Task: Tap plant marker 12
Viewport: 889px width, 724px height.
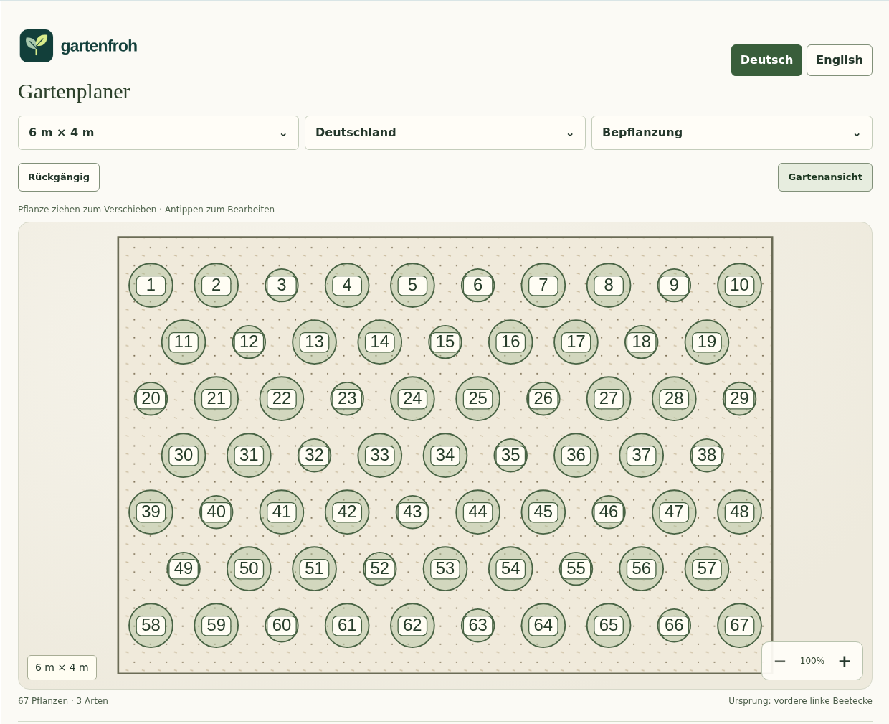Action: click(x=249, y=342)
